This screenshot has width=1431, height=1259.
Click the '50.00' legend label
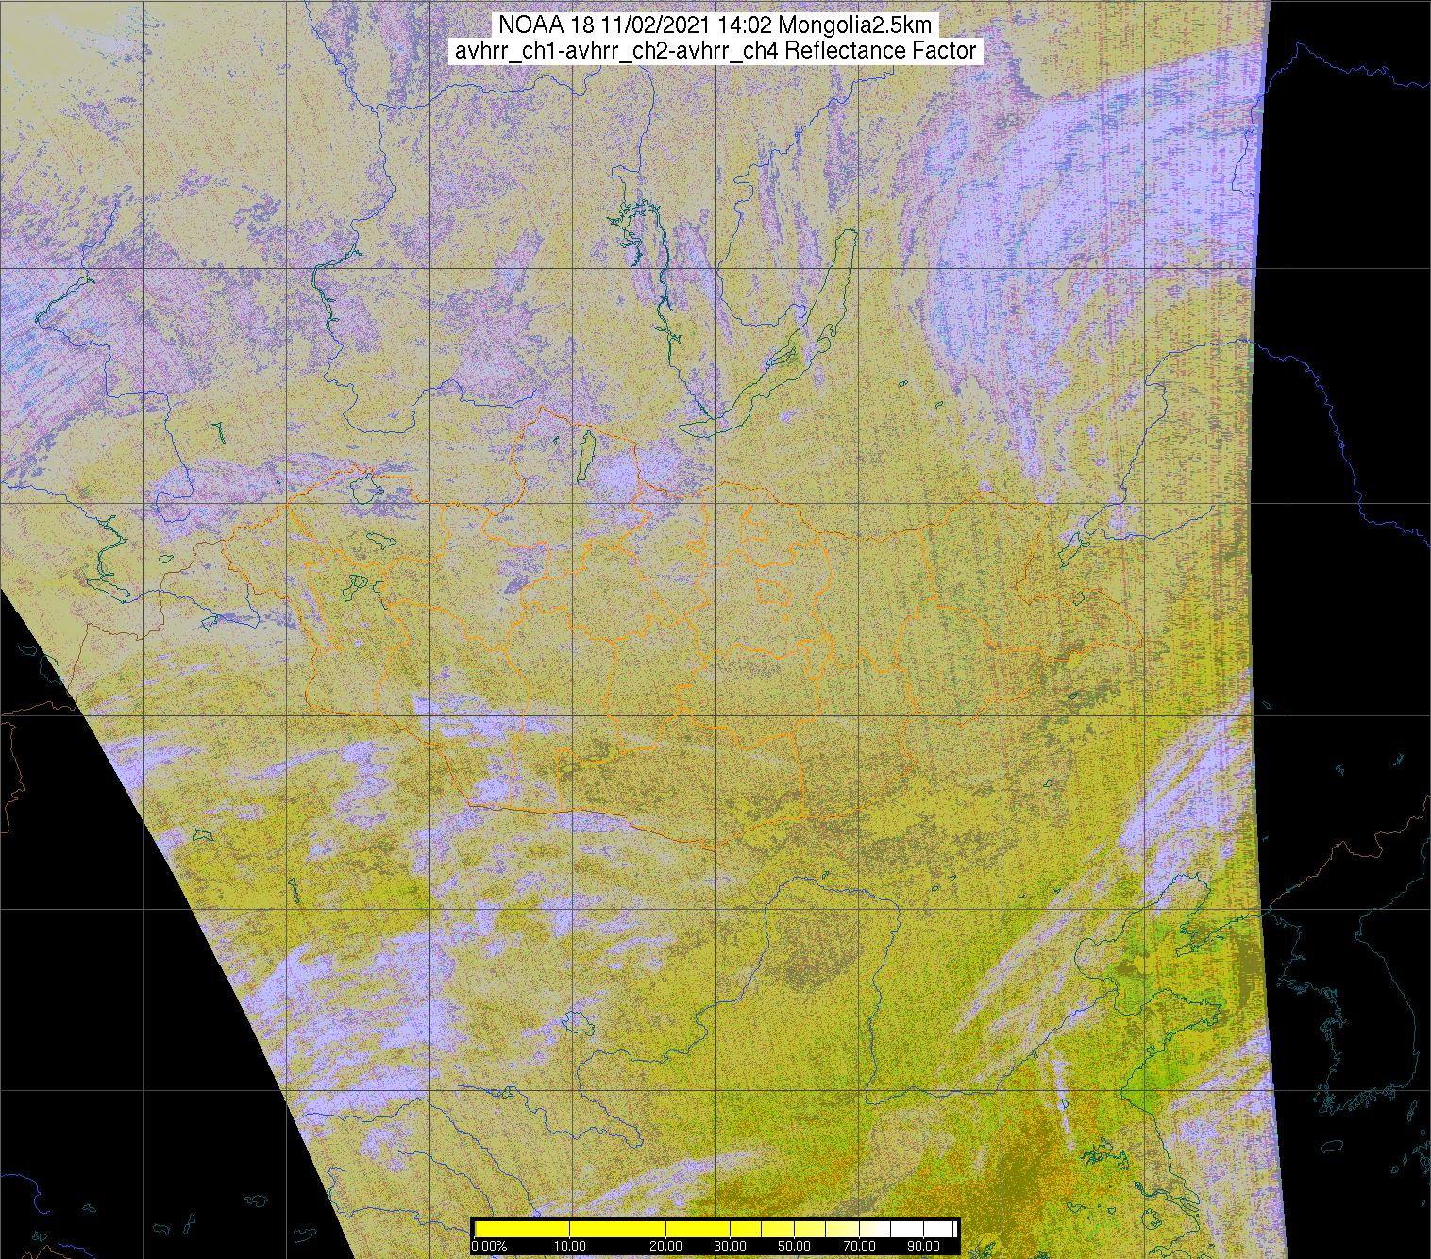(795, 1246)
